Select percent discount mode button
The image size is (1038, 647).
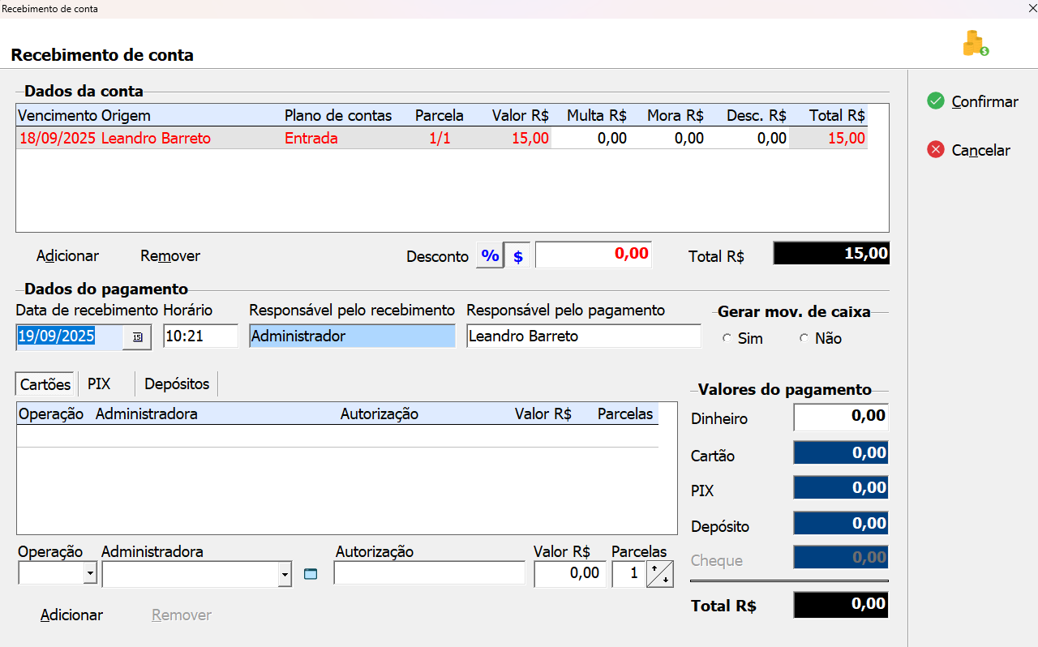pos(490,255)
